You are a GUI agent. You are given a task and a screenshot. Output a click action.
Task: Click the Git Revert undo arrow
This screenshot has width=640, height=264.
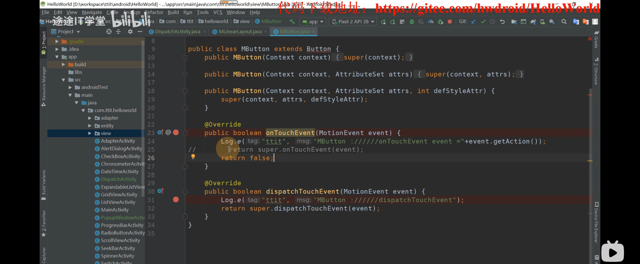tap(502, 22)
